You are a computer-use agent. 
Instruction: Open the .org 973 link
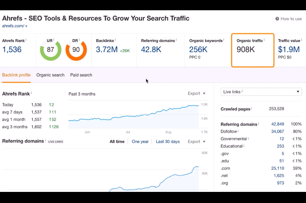tap(280, 183)
